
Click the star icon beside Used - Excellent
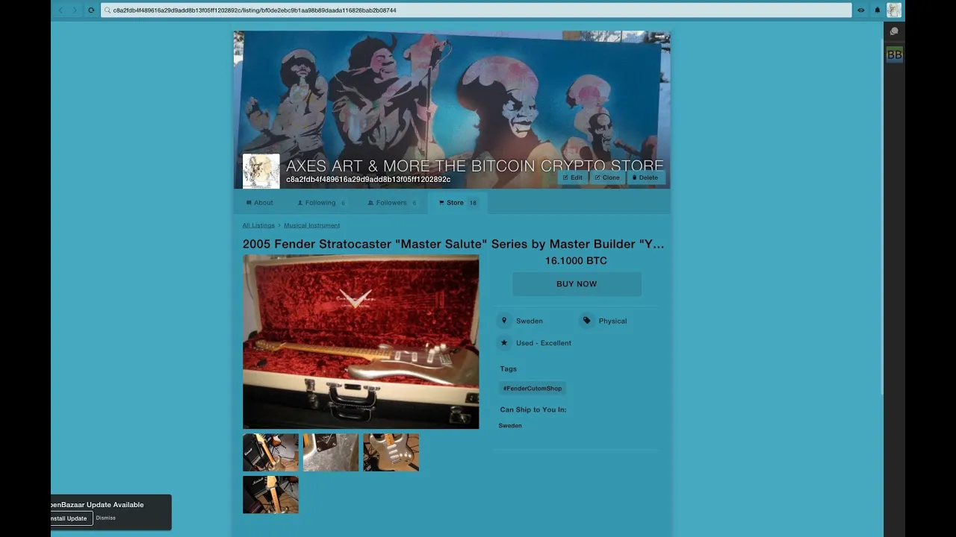[x=504, y=343]
